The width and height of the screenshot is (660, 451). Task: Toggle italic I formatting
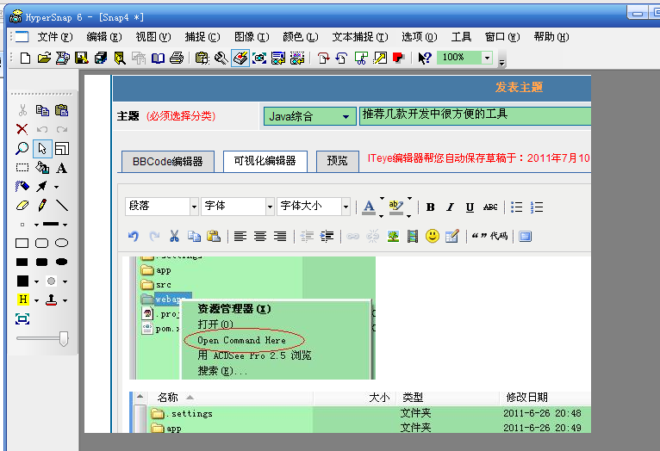point(450,207)
